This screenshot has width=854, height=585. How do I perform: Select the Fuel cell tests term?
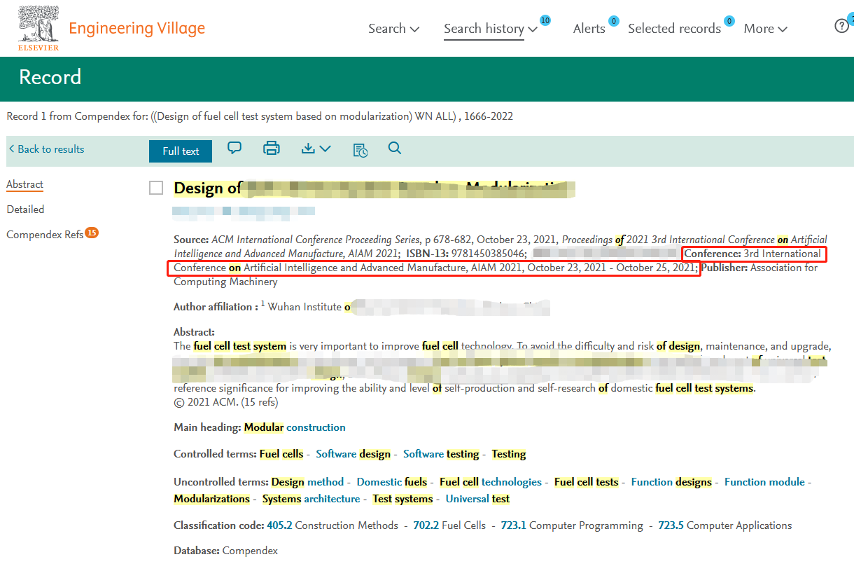(x=587, y=482)
